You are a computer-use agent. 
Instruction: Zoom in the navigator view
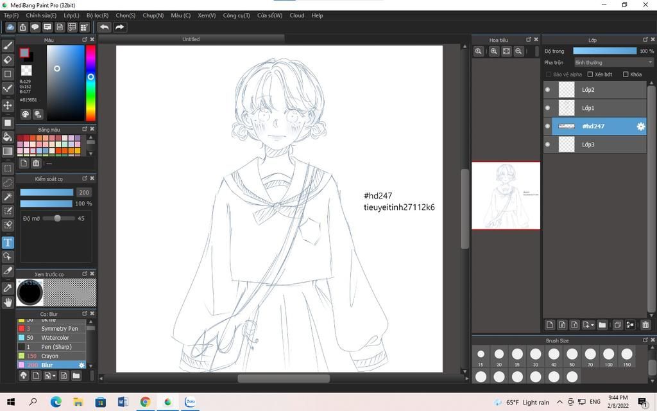(494, 51)
